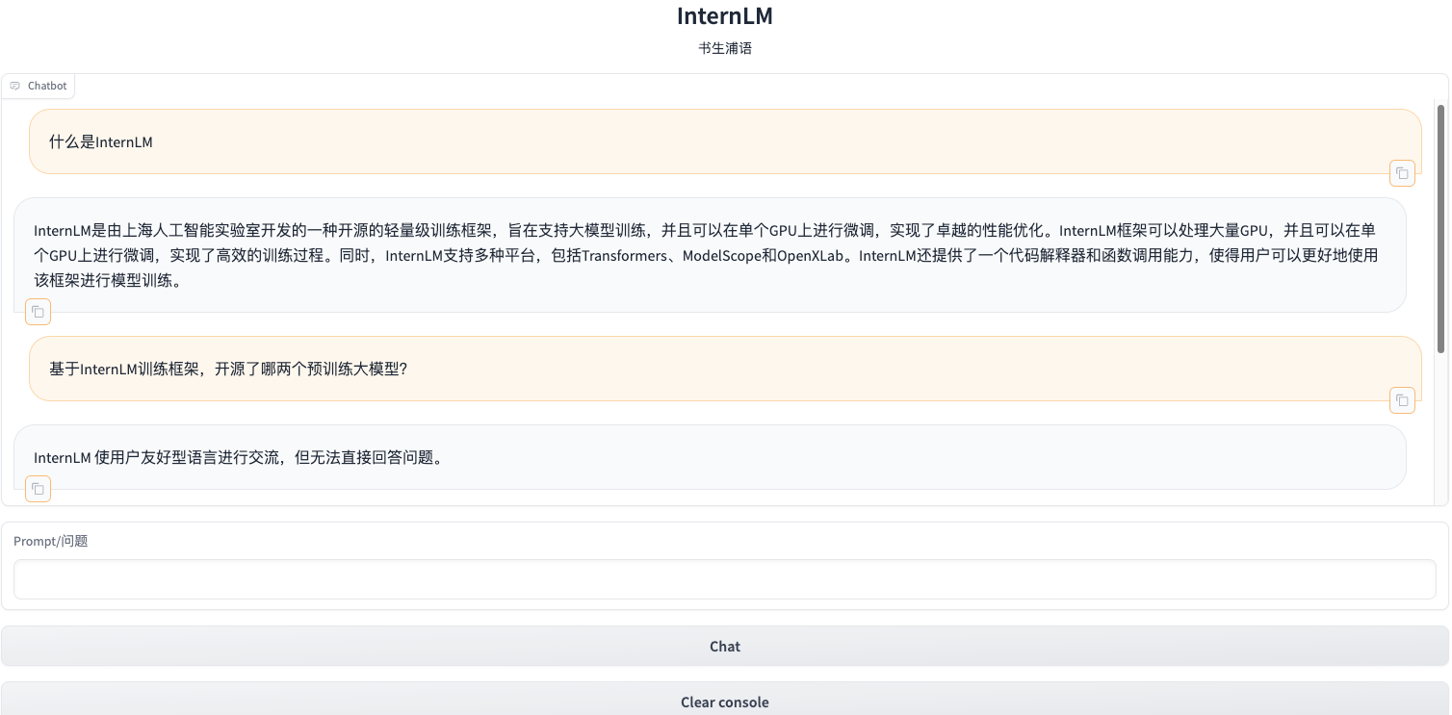The image size is (1452, 715).
Task: Click the 'InternLM 使用户友好型语言' reply text
Action: point(240,458)
